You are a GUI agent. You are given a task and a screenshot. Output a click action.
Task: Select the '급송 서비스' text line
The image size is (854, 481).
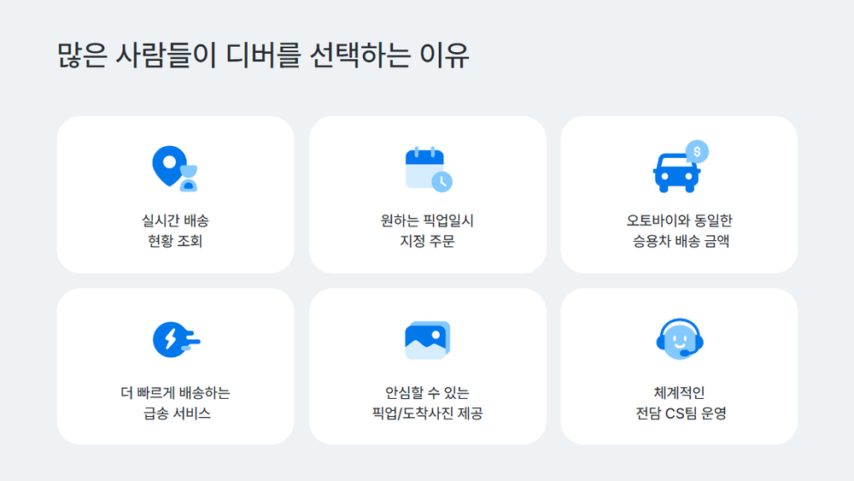click(175, 414)
